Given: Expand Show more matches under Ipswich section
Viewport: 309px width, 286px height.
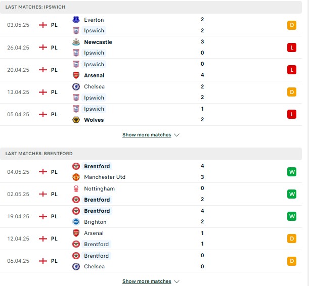Looking at the screenshot, I should click(x=147, y=135).
